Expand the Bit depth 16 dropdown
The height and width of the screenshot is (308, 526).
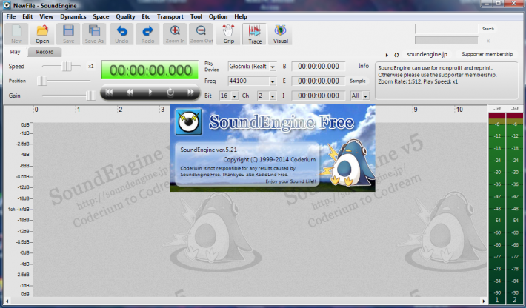[x=235, y=96]
